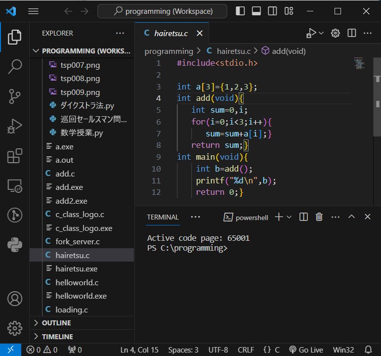Click the Accounts icon
381x356 pixels.
click(15, 299)
